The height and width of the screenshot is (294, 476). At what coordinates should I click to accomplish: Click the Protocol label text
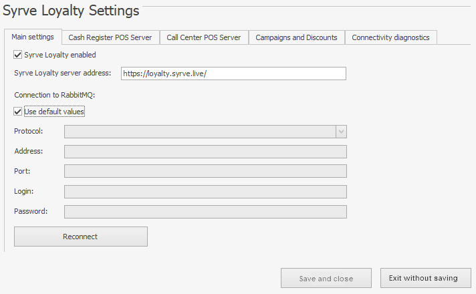click(28, 132)
